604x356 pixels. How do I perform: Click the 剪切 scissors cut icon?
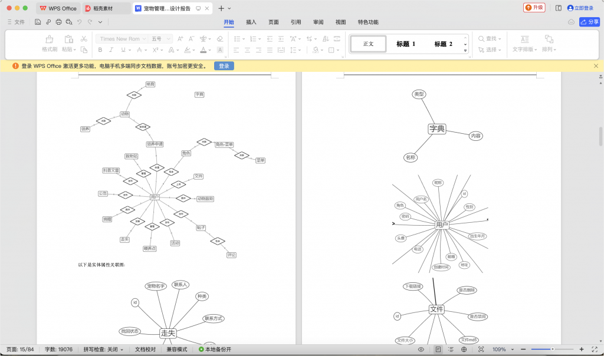pos(83,39)
